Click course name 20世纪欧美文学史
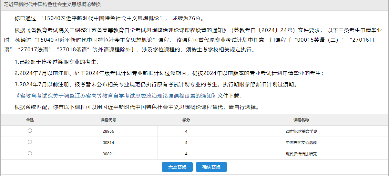The image size is (389, 176). click(x=301, y=131)
